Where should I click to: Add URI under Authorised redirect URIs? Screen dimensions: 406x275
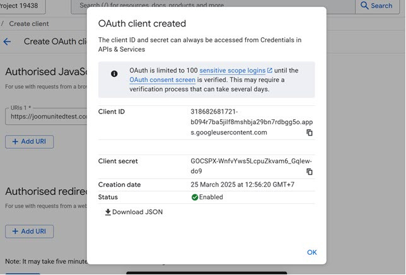pos(29,231)
